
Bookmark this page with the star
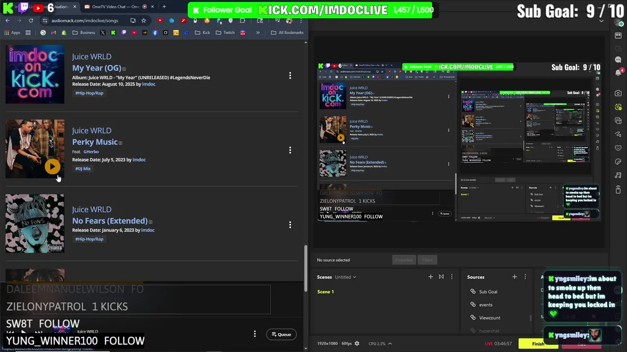click(144, 21)
